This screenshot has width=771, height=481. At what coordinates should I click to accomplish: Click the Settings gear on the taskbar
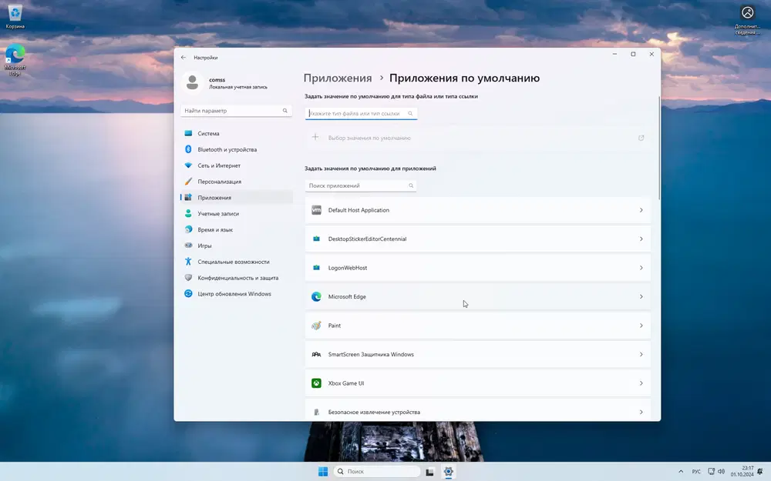[448, 472]
